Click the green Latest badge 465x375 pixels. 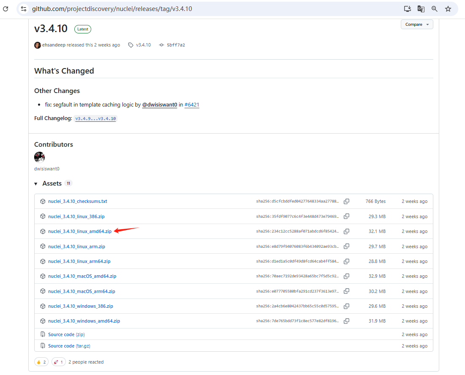pos(83,29)
